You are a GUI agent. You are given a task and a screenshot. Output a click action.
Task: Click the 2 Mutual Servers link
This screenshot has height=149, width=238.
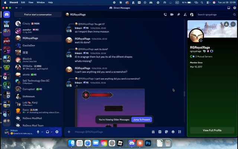pyautogui.click(x=204, y=57)
